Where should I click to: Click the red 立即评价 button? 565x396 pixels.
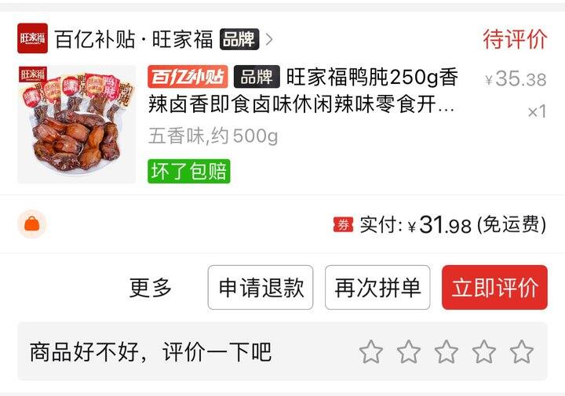(494, 287)
